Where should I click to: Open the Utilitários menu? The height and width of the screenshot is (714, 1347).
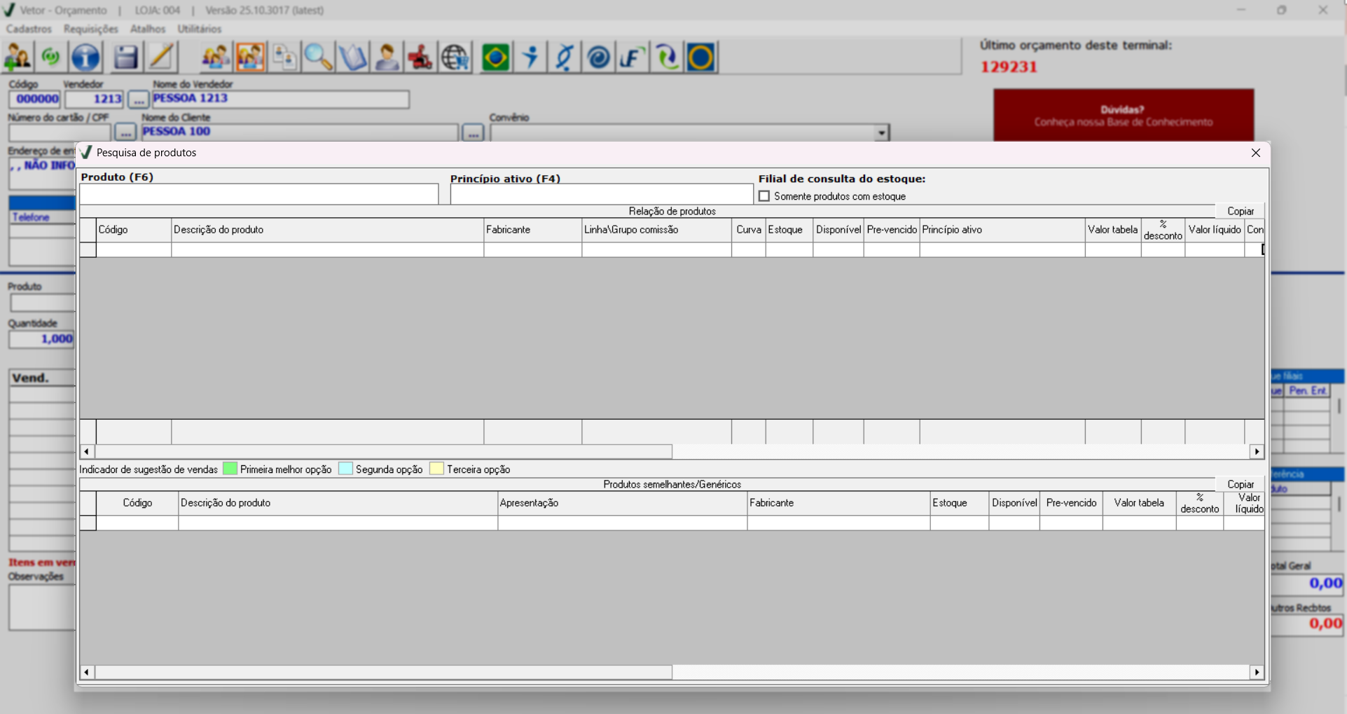[x=199, y=29]
